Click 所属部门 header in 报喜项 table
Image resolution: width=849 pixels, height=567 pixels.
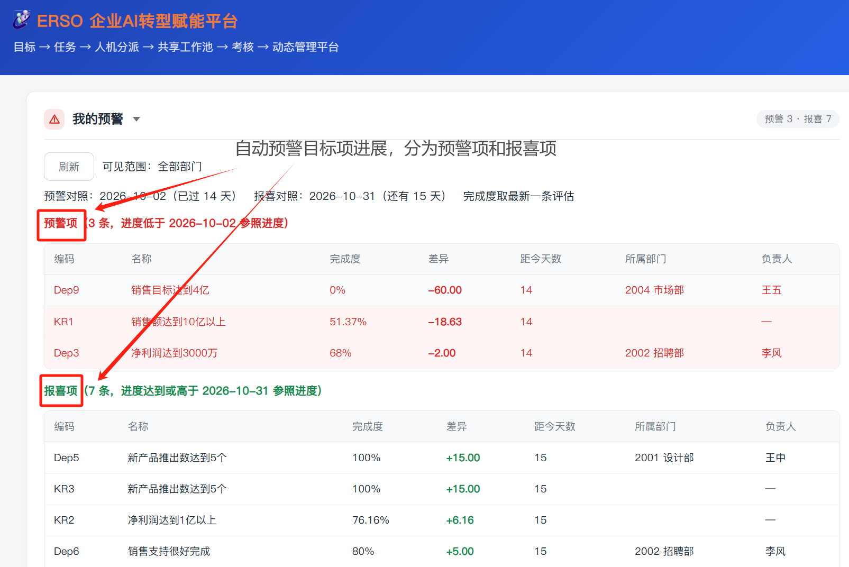pyautogui.click(x=655, y=426)
